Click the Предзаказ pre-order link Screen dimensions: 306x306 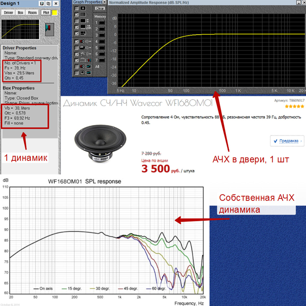point(289,141)
